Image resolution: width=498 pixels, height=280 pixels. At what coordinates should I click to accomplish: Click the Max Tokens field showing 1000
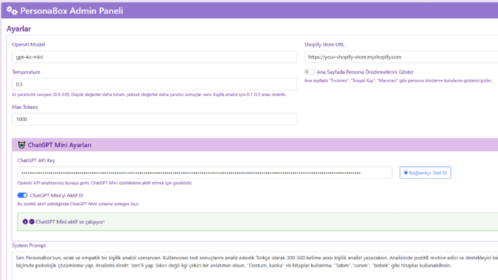154,119
